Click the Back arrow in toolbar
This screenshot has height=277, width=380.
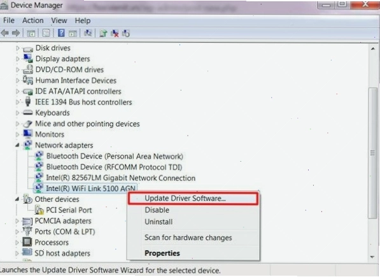point(4,33)
